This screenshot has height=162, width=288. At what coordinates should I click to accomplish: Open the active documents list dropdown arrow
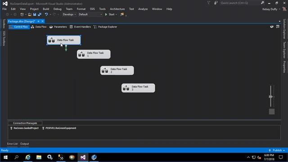279,21
